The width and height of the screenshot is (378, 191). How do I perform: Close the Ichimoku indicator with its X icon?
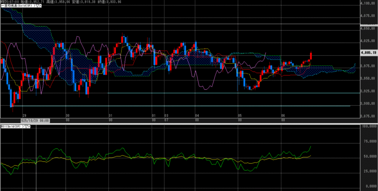pyautogui.click(x=40, y=6)
